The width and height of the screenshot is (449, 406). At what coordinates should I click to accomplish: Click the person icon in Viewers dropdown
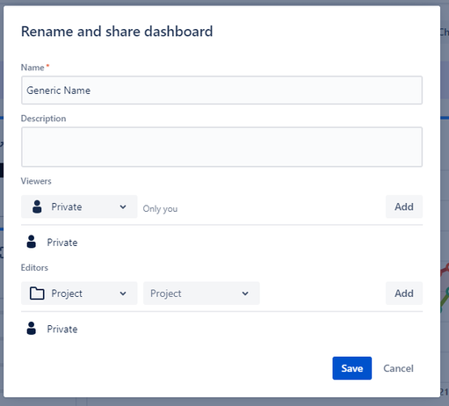point(37,207)
